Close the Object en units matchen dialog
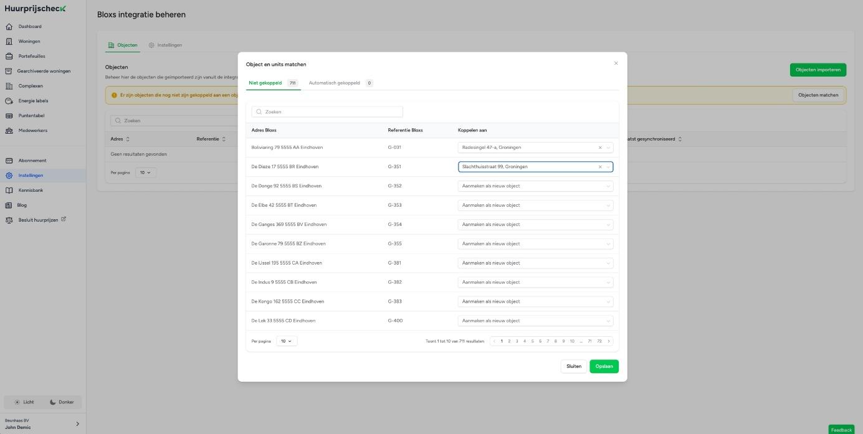The width and height of the screenshot is (863, 434). coord(616,64)
